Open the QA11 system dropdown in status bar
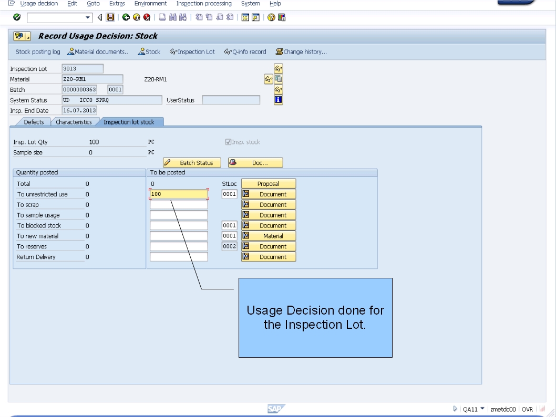The height and width of the screenshot is (417, 556). click(482, 409)
